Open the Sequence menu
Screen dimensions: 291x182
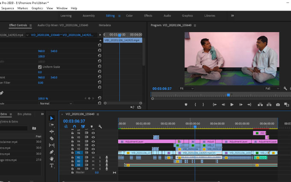(x=7, y=8)
